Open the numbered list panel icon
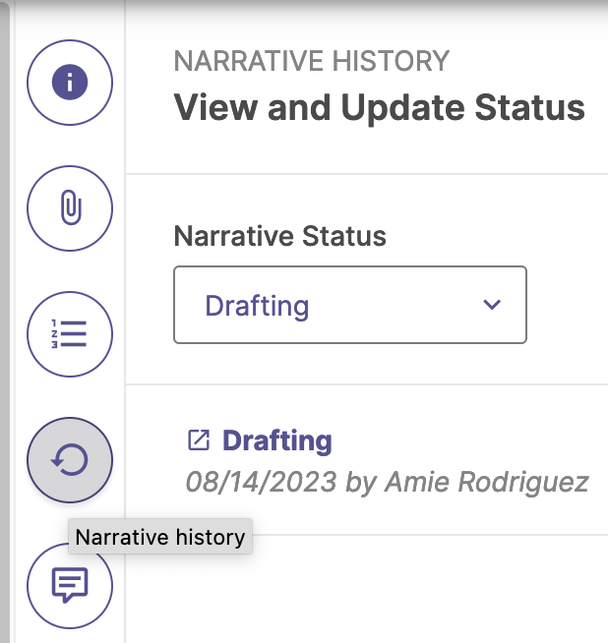Image resolution: width=608 pixels, height=643 pixels. 70,334
